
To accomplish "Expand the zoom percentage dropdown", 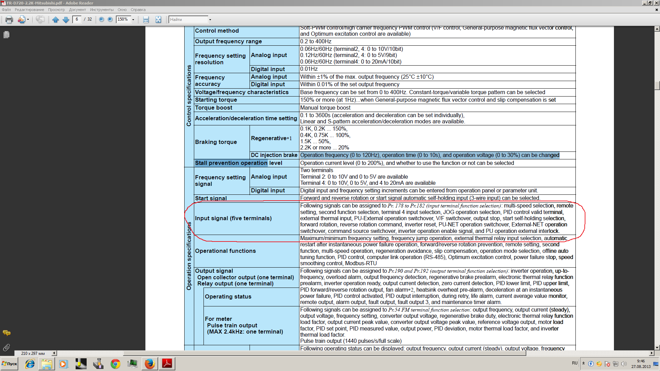I will point(133,20).
